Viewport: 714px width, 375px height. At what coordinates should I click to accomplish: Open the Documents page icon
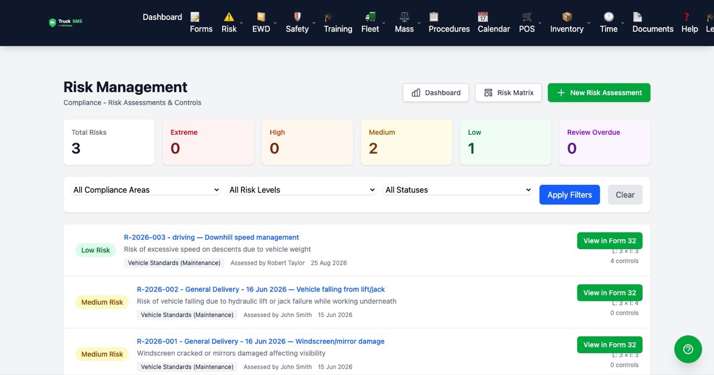point(638,17)
